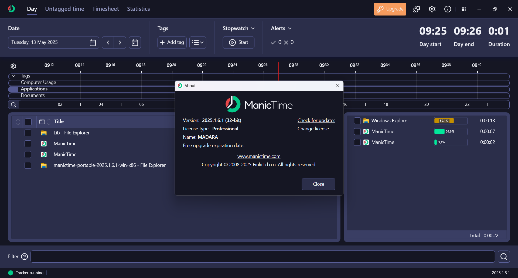Viewport: 518px width, 278px height.
Task: Click the Add tag button
Action: [172, 43]
